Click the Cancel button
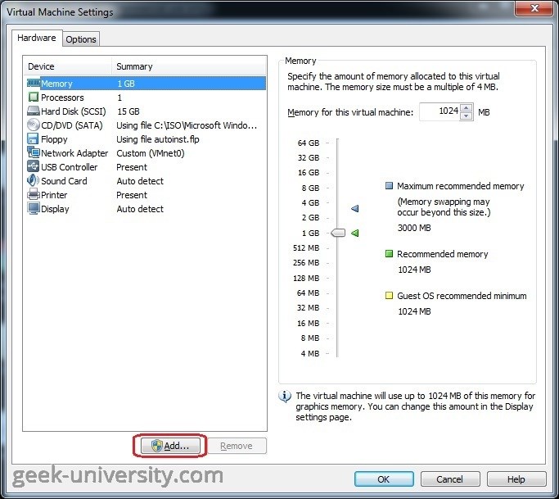This screenshot has width=559, height=499. click(450, 479)
